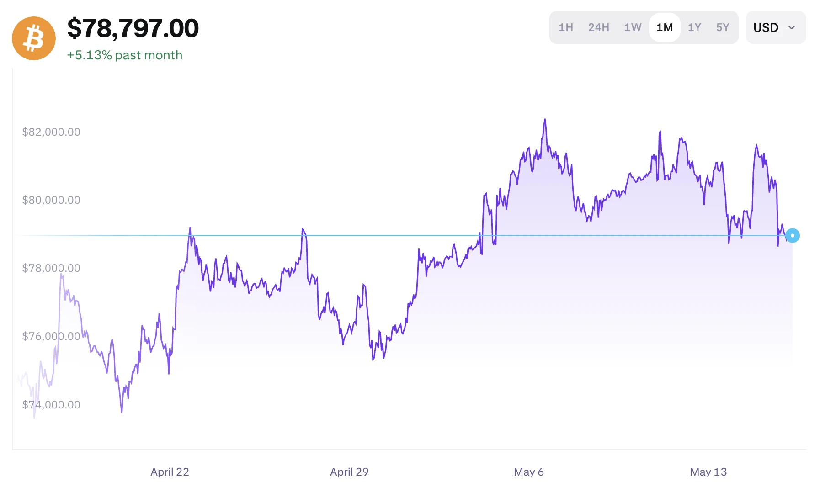Click the $74,000.00 axis label
Screen dimensions: 820x498
51,405
